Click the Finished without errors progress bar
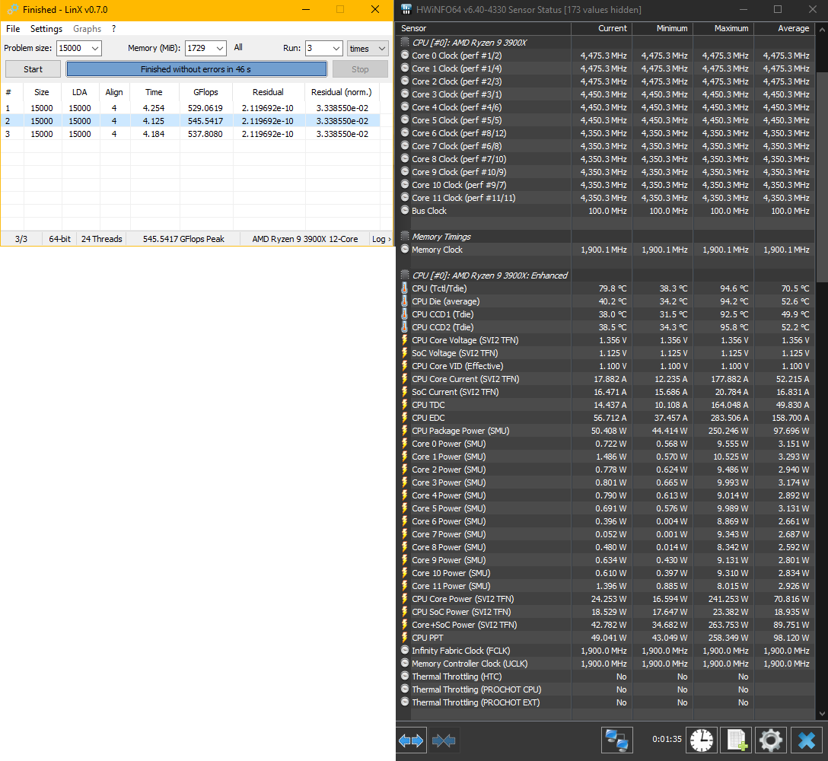The height and width of the screenshot is (761, 828). (196, 69)
